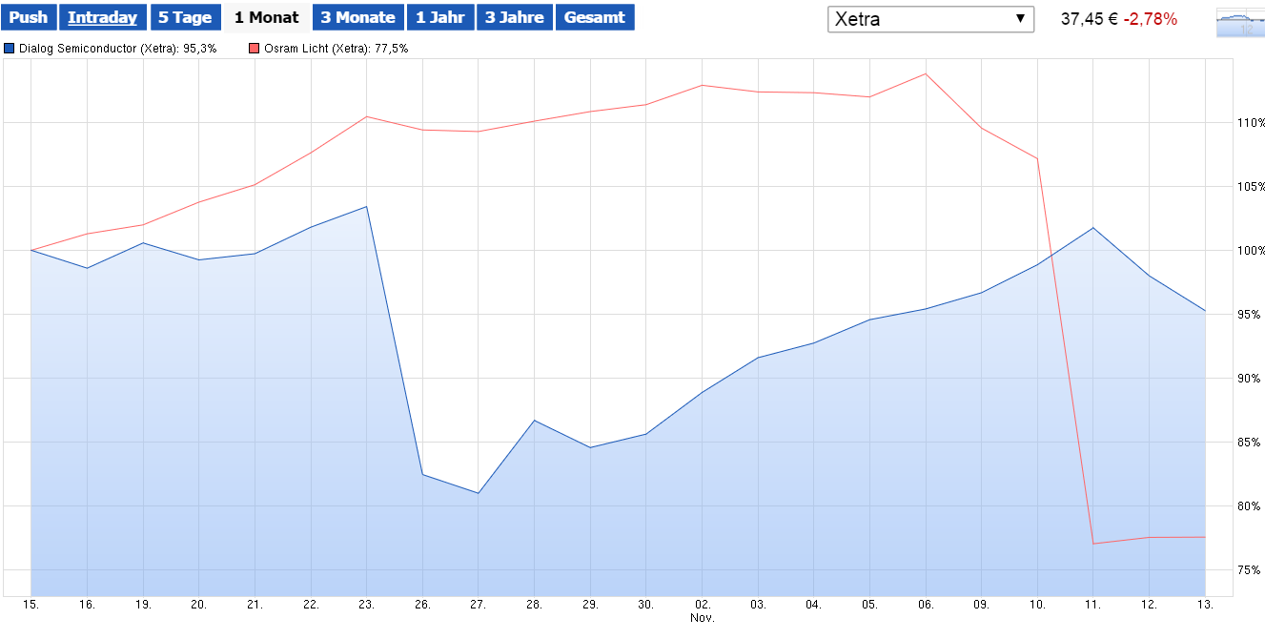
Task: Click the 37,45 € price value
Action: tap(1089, 19)
